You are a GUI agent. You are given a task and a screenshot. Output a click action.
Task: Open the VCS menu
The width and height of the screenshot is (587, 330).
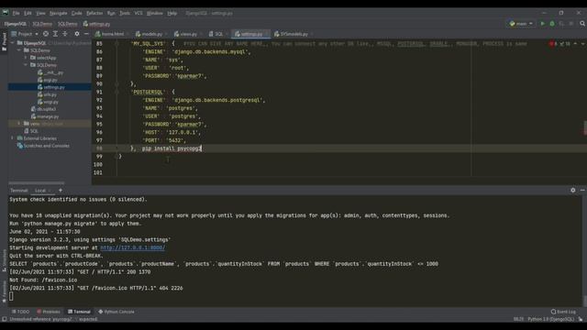coord(138,13)
